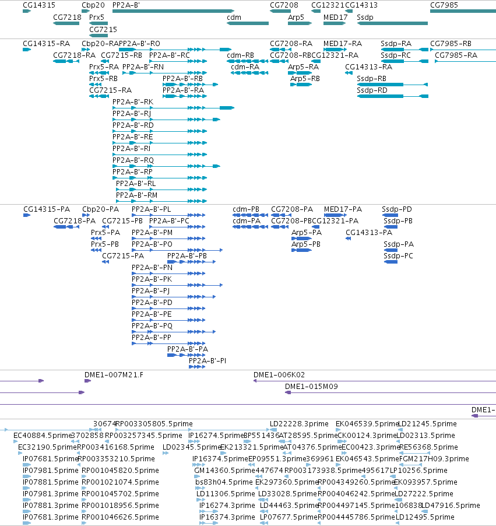Click the CG14315 gene label
The image size is (496, 526).
tap(39, 5)
